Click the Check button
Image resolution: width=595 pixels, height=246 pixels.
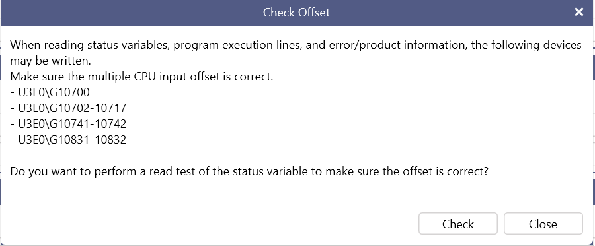click(x=458, y=224)
